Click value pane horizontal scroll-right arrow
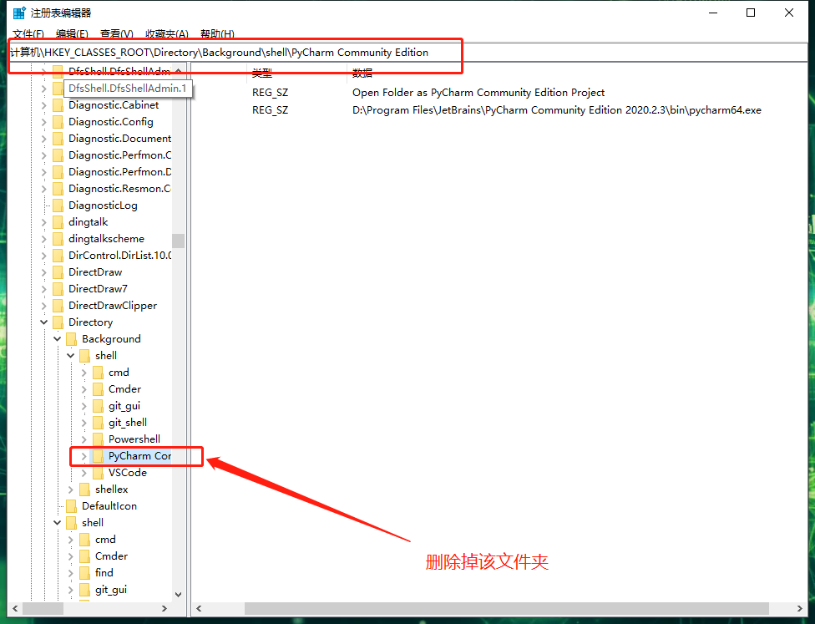Image resolution: width=815 pixels, height=624 pixels. point(799,608)
